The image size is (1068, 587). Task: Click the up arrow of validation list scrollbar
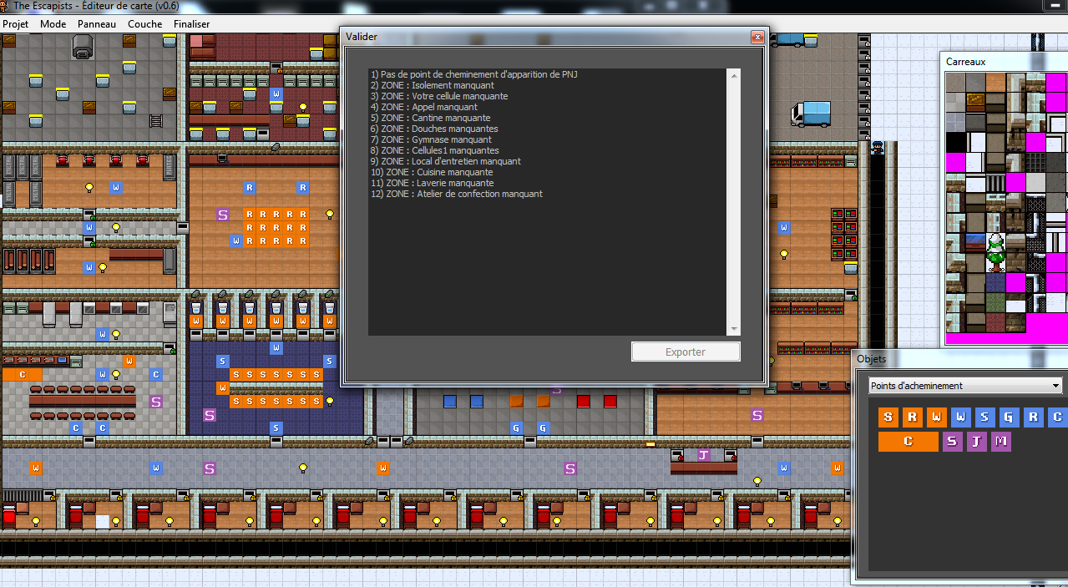click(734, 75)
